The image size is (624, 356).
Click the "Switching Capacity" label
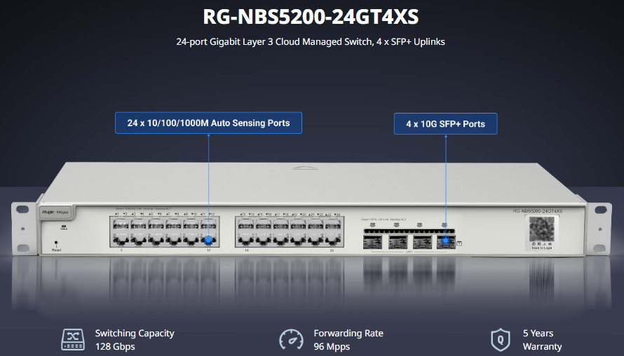pos(135,334)
